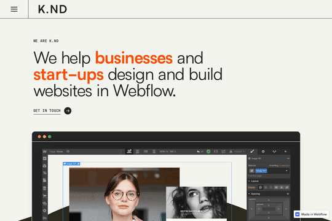The height and width of the screenshot is (221, 332).
Task: Click the CMS database icon in the Designer mockup sidebar
Action: pyautogui.click(x=45, y=188)
